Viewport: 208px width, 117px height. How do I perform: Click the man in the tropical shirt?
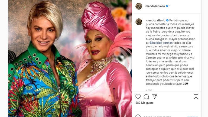(x=43, y=64)
